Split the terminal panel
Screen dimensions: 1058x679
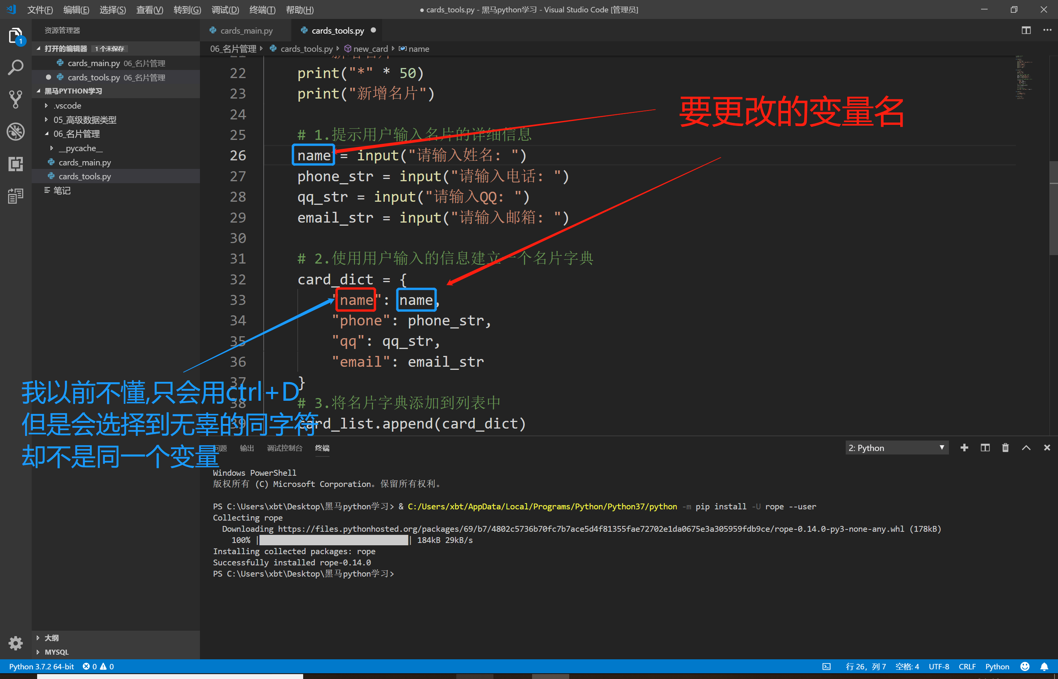985,448
